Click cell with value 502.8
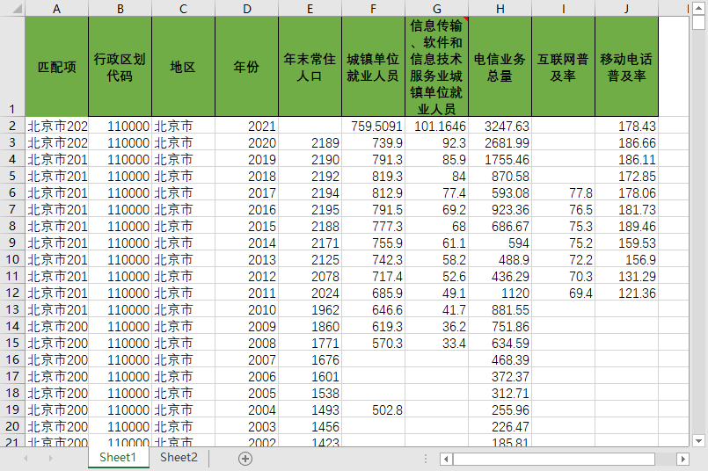708x471 pixels. click(373, 409)
